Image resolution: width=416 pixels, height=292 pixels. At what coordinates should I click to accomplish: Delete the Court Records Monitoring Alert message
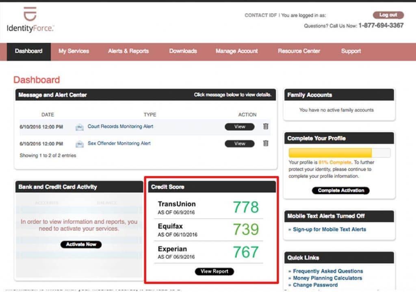tap(266, 127)
